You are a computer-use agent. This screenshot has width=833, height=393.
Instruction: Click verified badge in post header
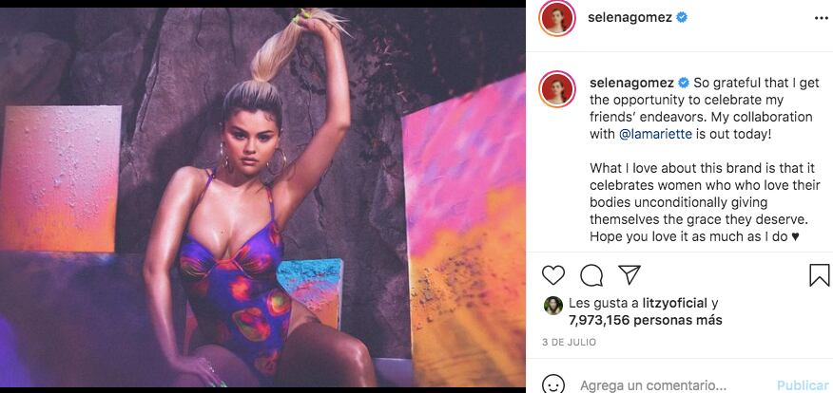(x=682, y=17)
